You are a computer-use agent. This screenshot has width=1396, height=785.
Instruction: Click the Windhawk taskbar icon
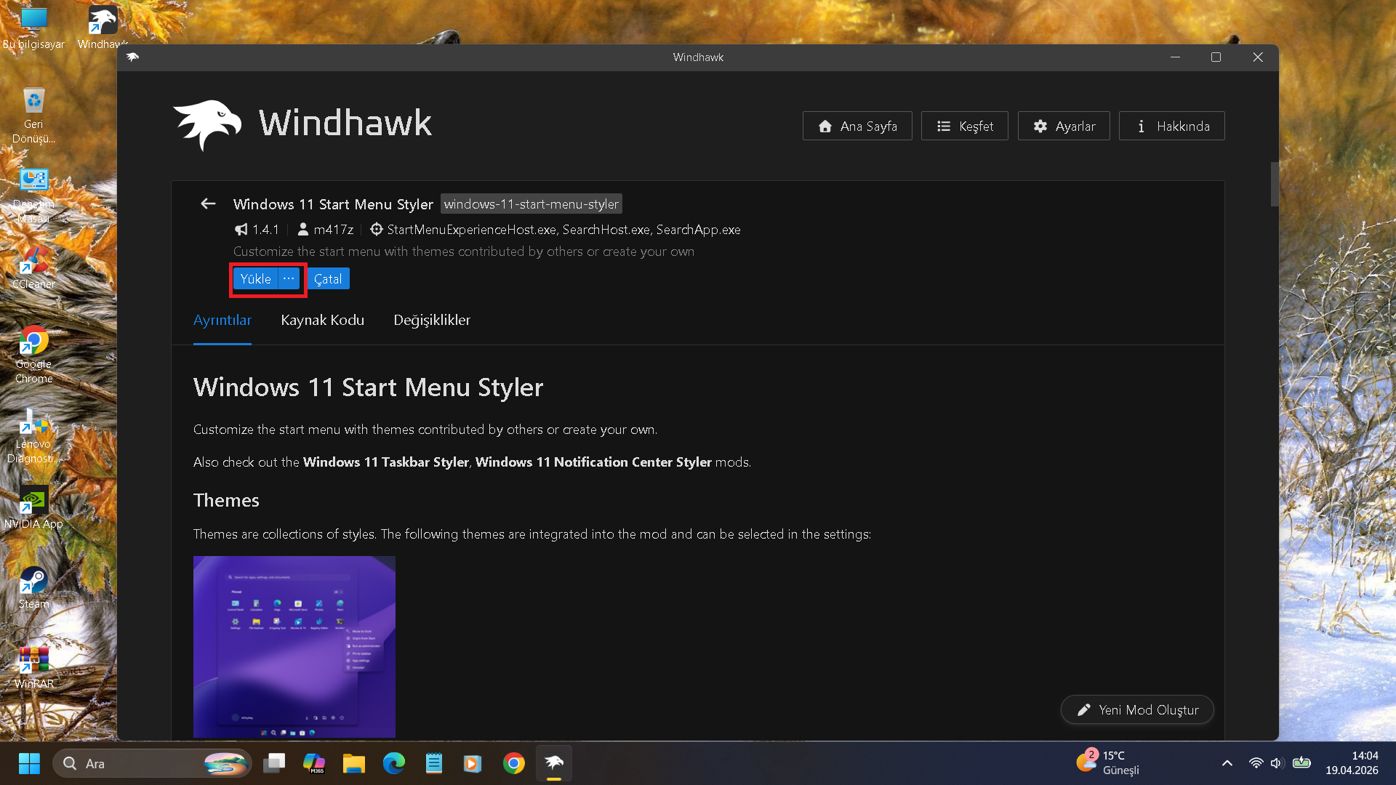click(554, 764)
